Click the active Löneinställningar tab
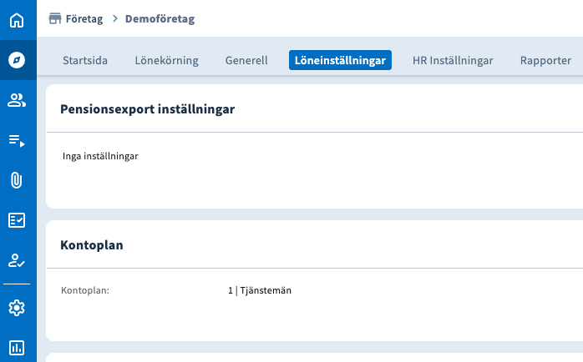583x362 pixels. [340, 60]
